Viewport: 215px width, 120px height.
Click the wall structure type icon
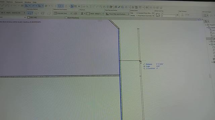click(x=82, y=14)
